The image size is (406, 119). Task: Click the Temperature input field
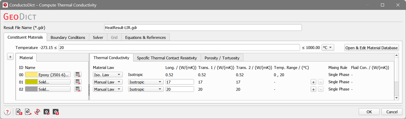[x=179, y=47]
